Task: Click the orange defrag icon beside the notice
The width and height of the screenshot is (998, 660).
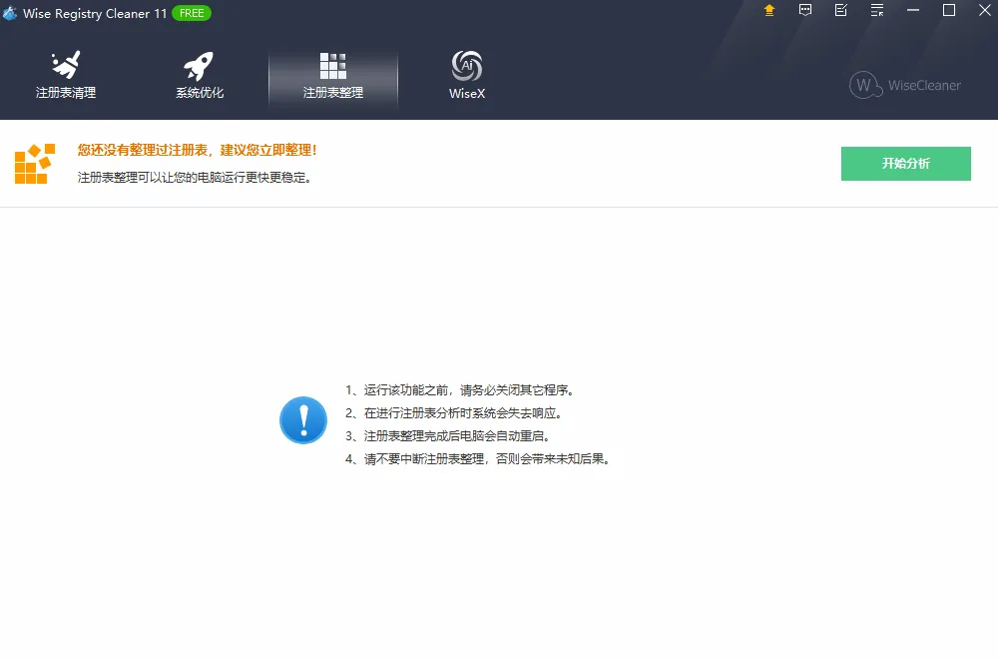Action: [x=34, y=163]
